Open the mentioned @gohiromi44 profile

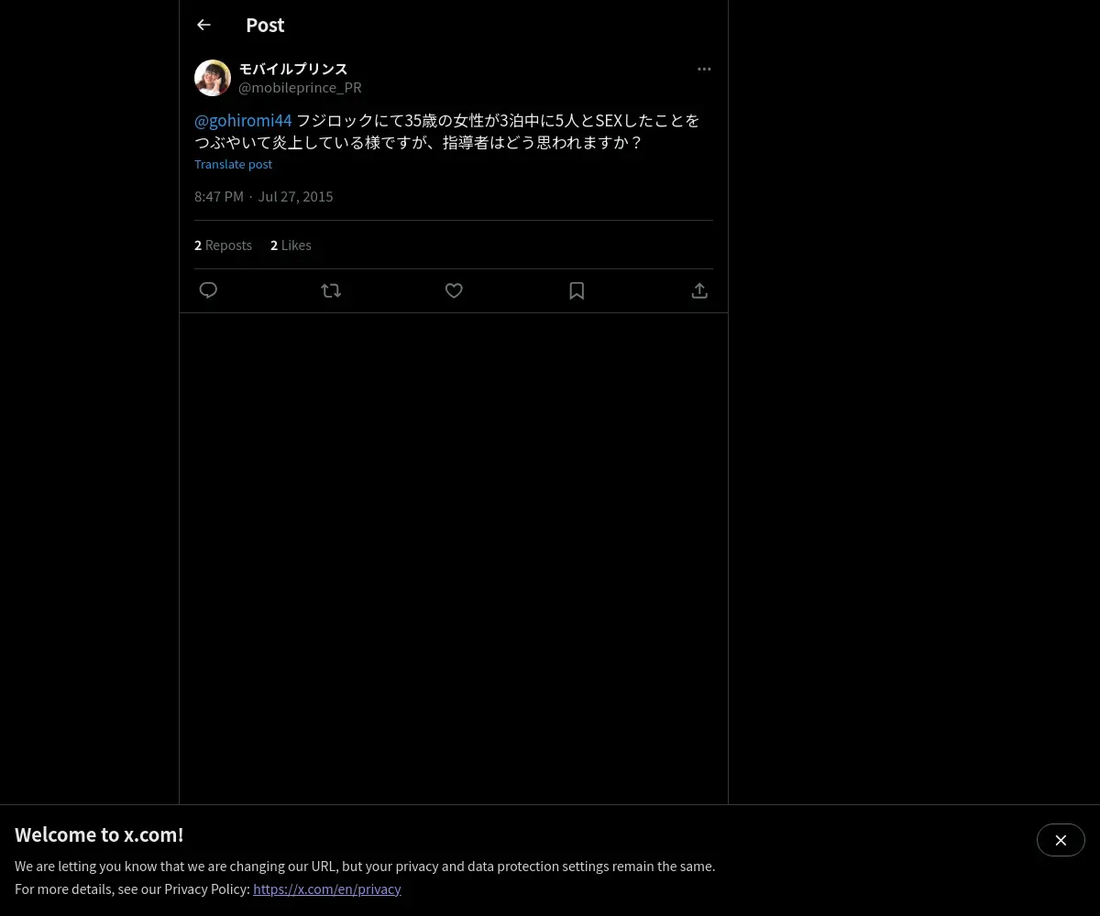pos(243,120)
